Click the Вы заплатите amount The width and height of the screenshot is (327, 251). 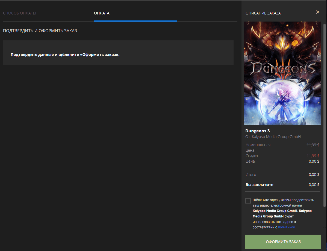point(314,184)
